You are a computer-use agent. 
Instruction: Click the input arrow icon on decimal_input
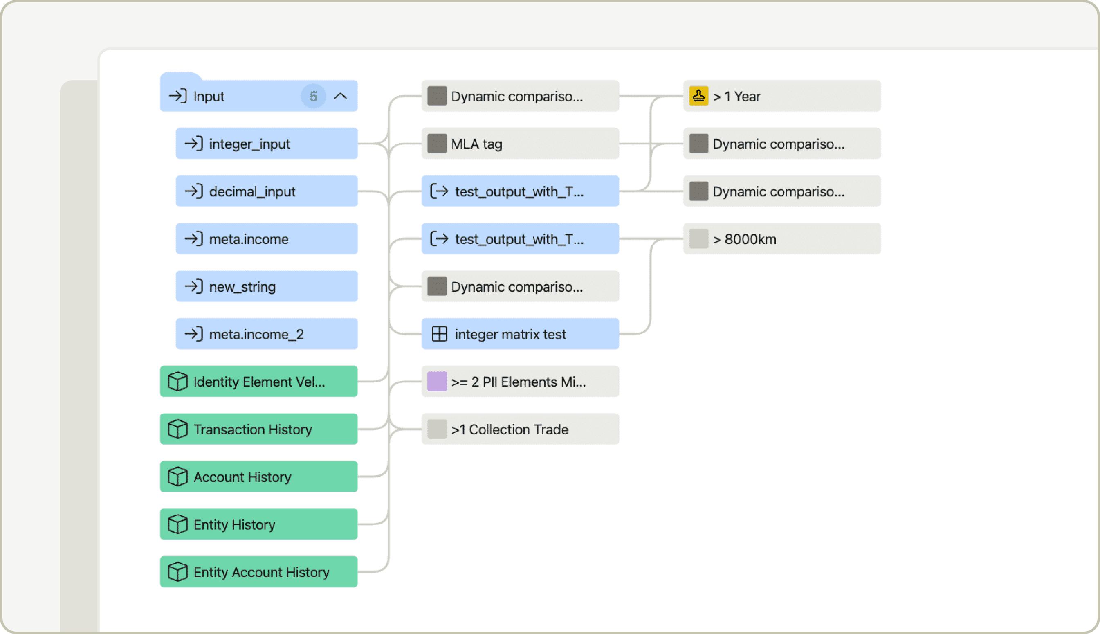click(193, 191)
